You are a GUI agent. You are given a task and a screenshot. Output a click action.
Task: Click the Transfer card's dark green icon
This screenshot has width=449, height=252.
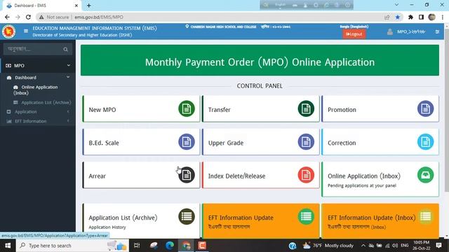pyautogui.click(x=306, y=108)
